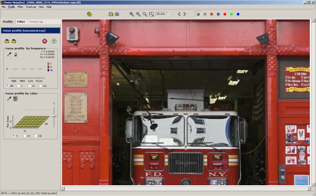Switch to the Filter tab
316x196 pixels.
pos(21,21)
